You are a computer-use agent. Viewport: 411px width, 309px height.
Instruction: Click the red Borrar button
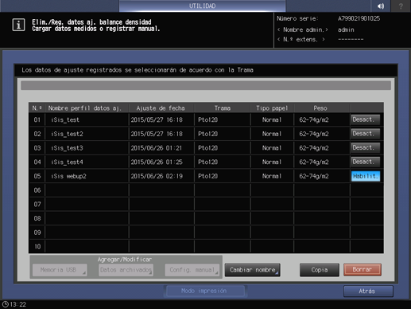click(363, 270)
